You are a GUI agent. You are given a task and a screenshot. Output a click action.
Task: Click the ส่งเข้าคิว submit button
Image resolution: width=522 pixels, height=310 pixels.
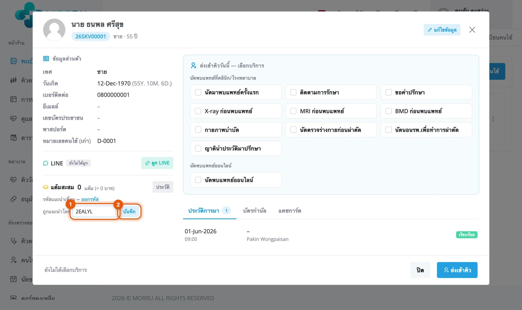pos(457,270)
